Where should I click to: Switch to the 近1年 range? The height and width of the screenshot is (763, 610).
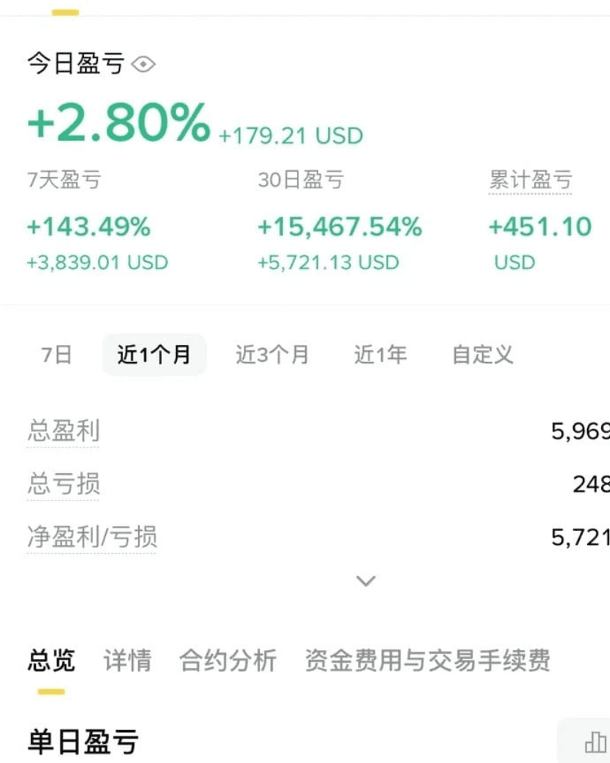coord(380,355)
